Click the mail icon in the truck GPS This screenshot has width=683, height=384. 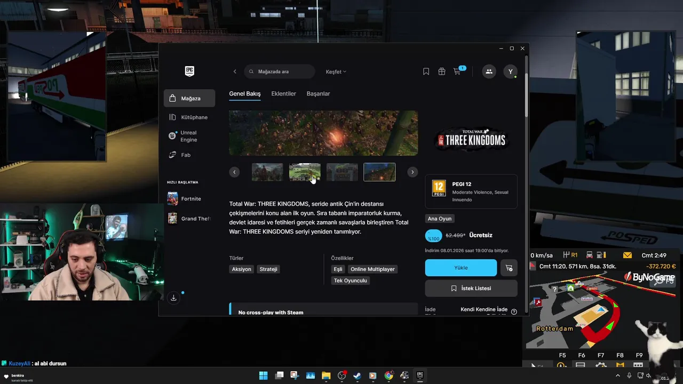click(x=627, y=255)
